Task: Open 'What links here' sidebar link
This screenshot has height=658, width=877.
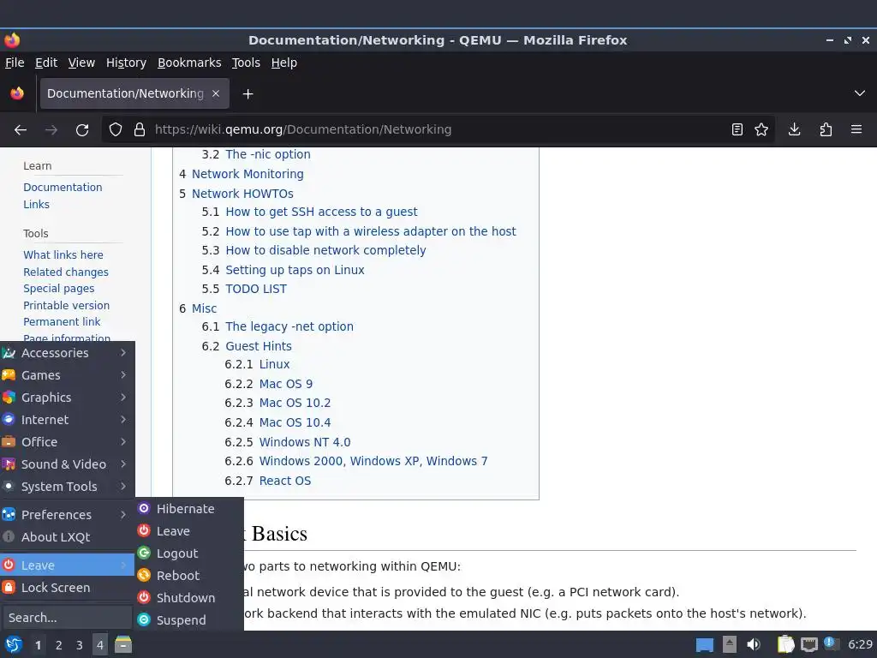Action: (63, 255)
